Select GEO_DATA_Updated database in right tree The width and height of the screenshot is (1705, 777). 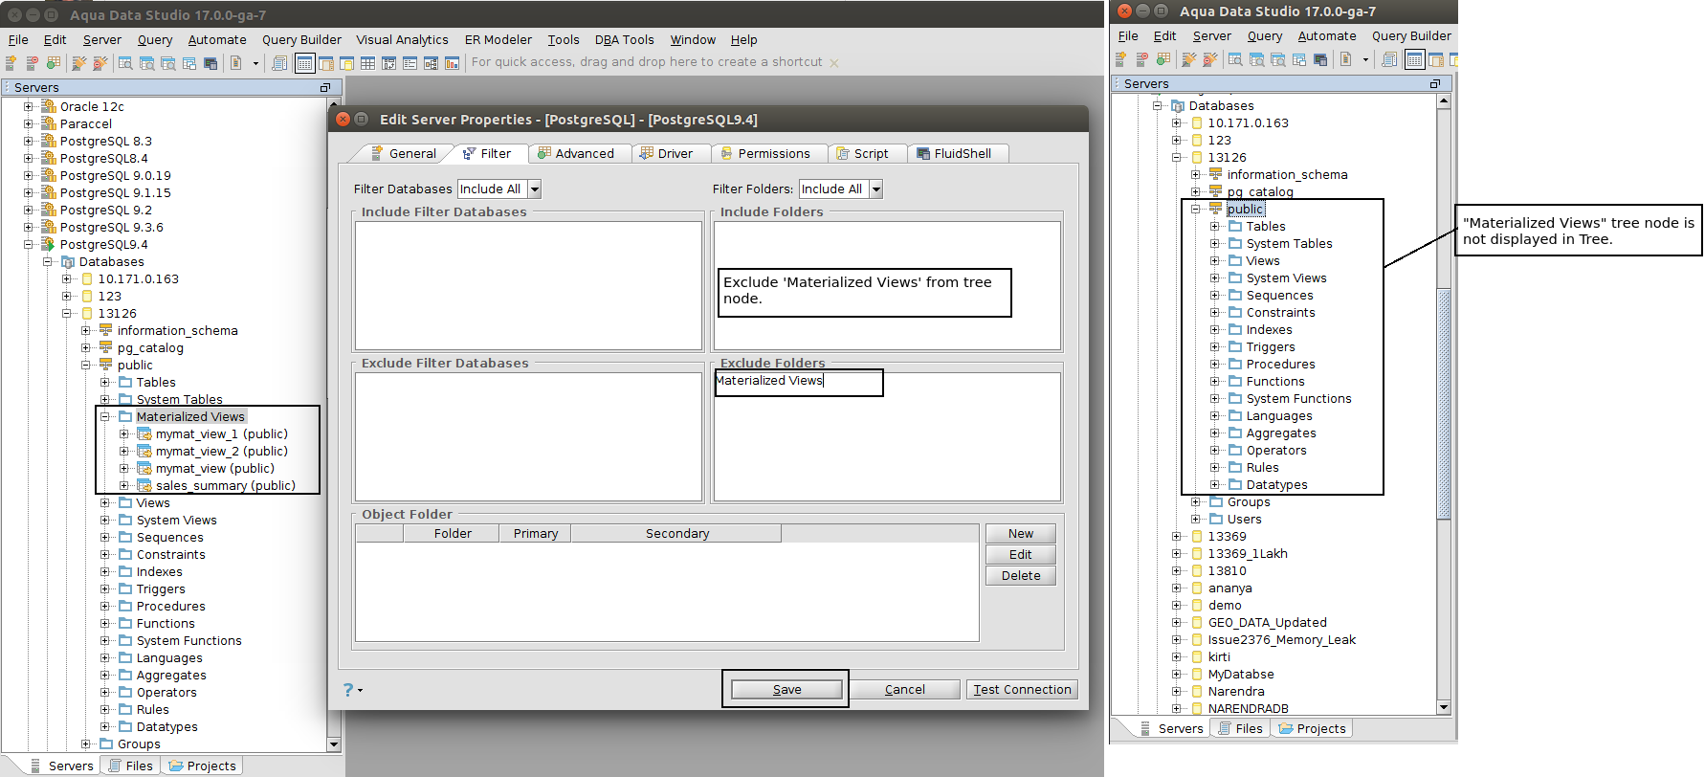point(1267,623)
